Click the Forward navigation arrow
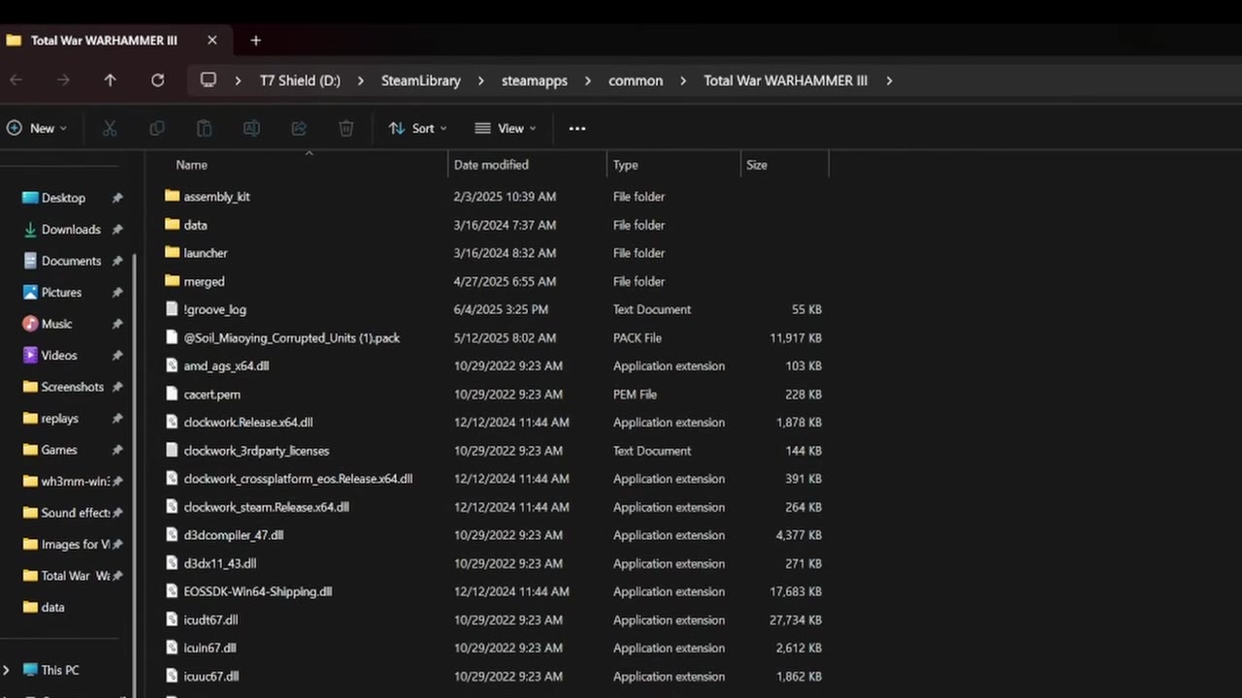1242x698 pixels. (63, 80)
